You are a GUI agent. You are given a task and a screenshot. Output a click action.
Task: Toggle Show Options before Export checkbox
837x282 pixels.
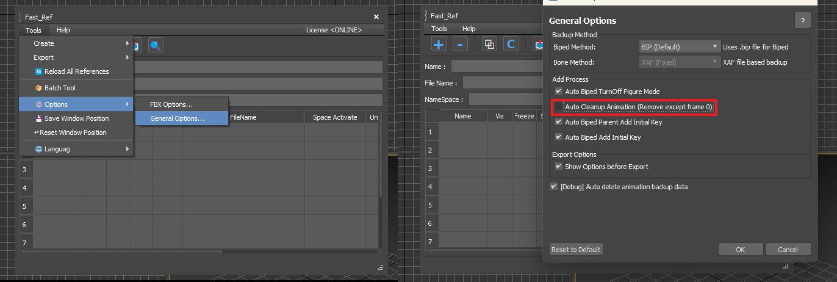[558, 167]
